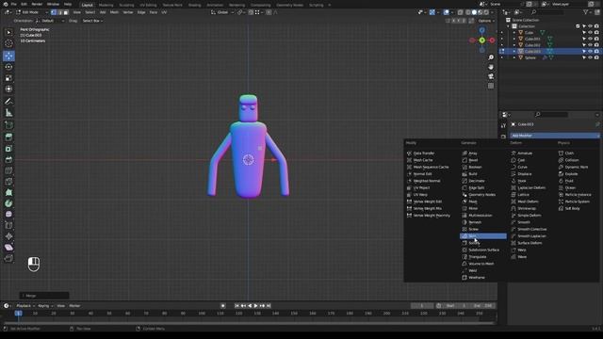603x339 pixels.
Task: Open the Keying dropdown in the timeline
Action: (45, 306)
